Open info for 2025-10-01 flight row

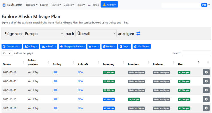[206, 90]
